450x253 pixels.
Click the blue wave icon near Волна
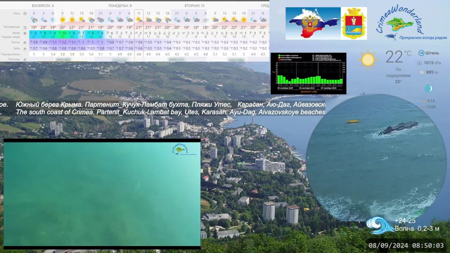(380, 225)
